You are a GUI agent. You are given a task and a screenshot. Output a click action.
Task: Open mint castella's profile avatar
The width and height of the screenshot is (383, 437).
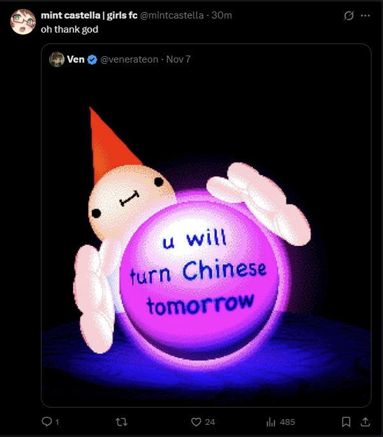click(23, 22)
